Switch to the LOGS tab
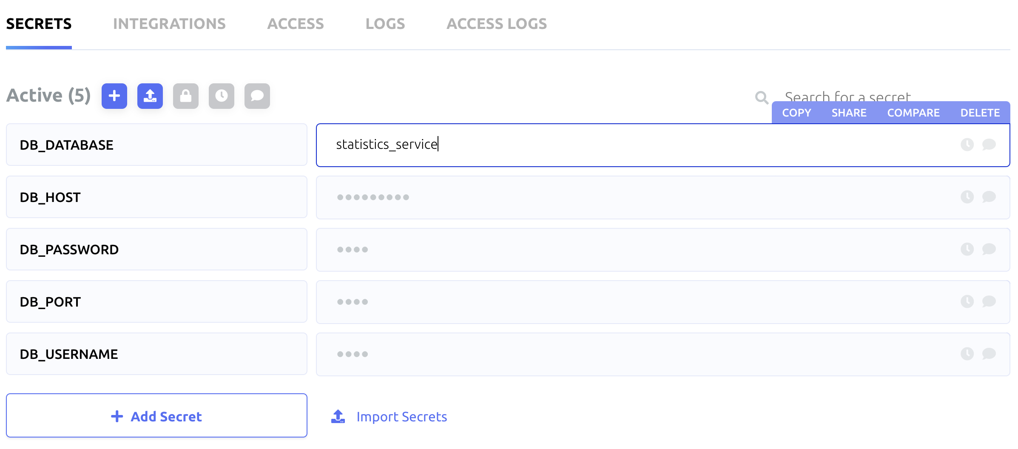1018x449 pixels. [385, 24]
